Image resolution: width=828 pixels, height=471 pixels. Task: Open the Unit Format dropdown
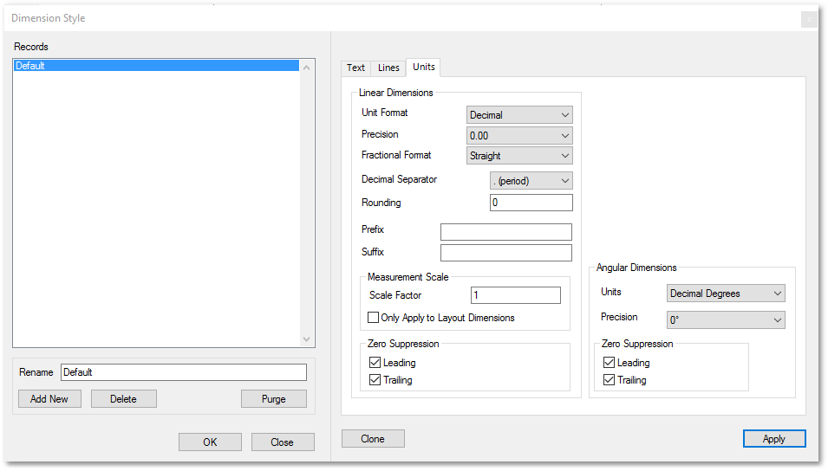519,115
